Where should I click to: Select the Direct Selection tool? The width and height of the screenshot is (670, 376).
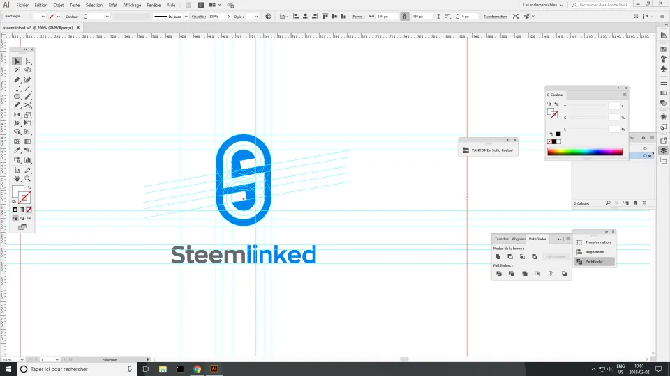[x=28, y=61]
